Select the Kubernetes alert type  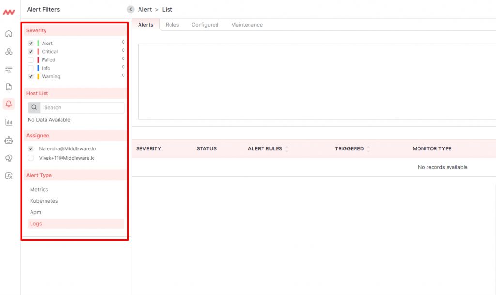(x=43, y=201)
